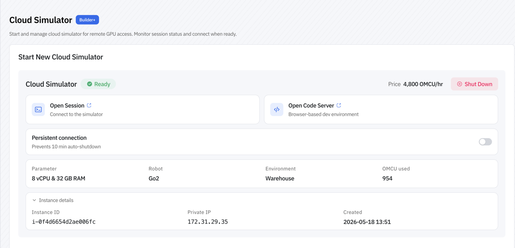
Task: Open Session to connect to the simulator
Action: pyautogui.click(x=143, y=109)
